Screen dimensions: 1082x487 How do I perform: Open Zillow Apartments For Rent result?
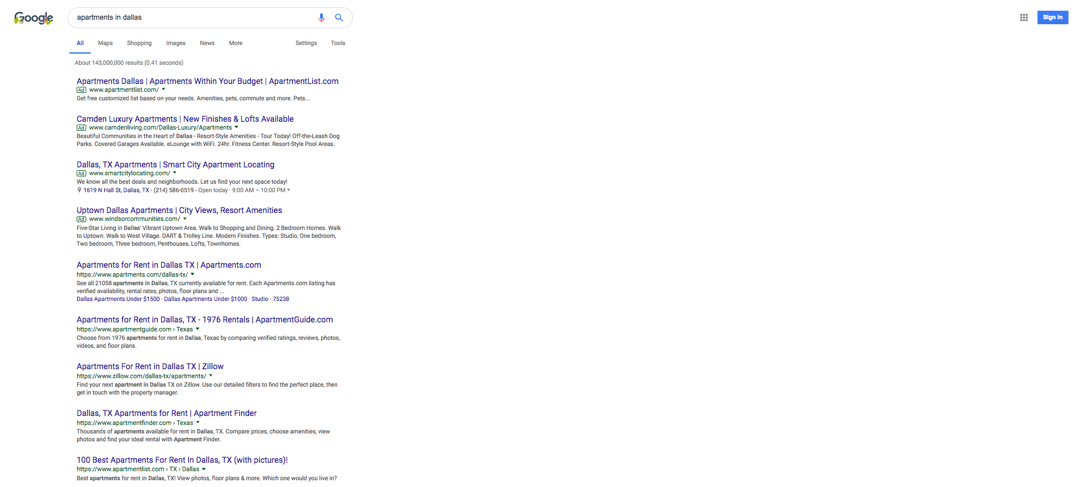point(150,366)
